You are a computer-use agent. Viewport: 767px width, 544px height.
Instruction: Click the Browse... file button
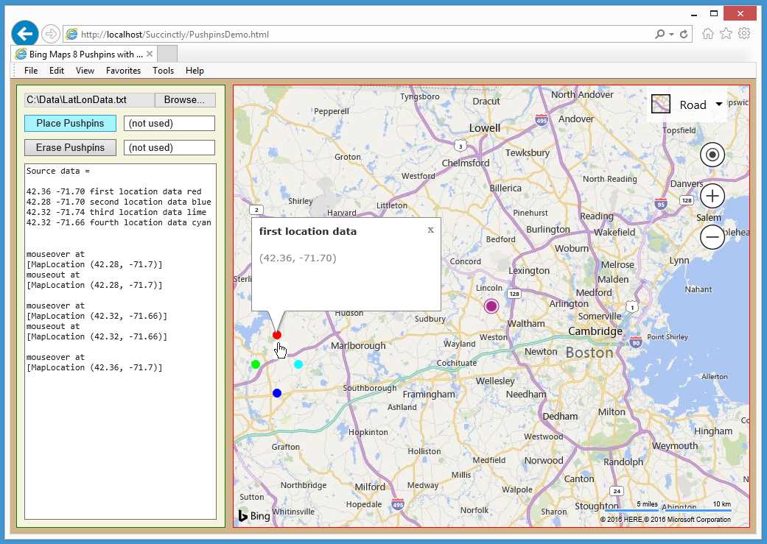[x=184, y=99]
